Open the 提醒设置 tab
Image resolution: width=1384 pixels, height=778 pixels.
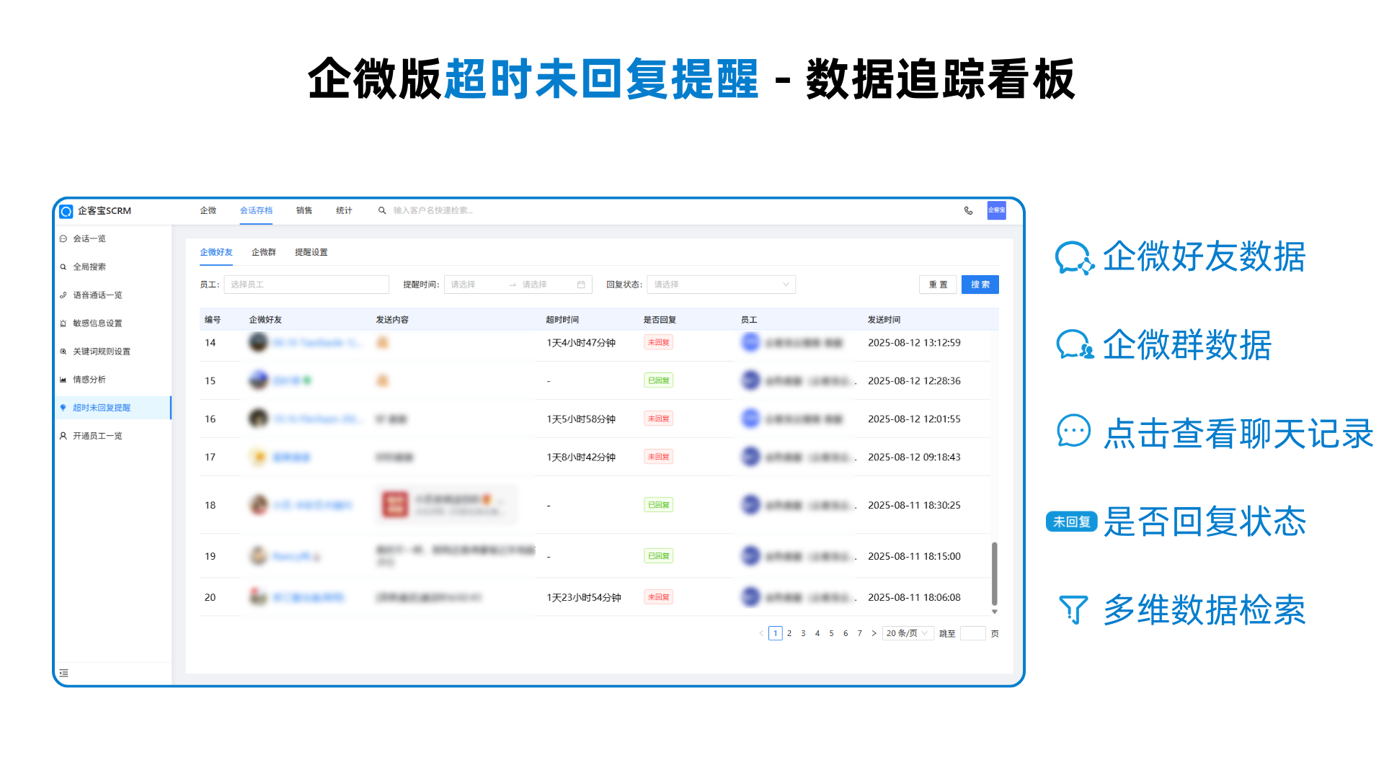click(311, 252)
